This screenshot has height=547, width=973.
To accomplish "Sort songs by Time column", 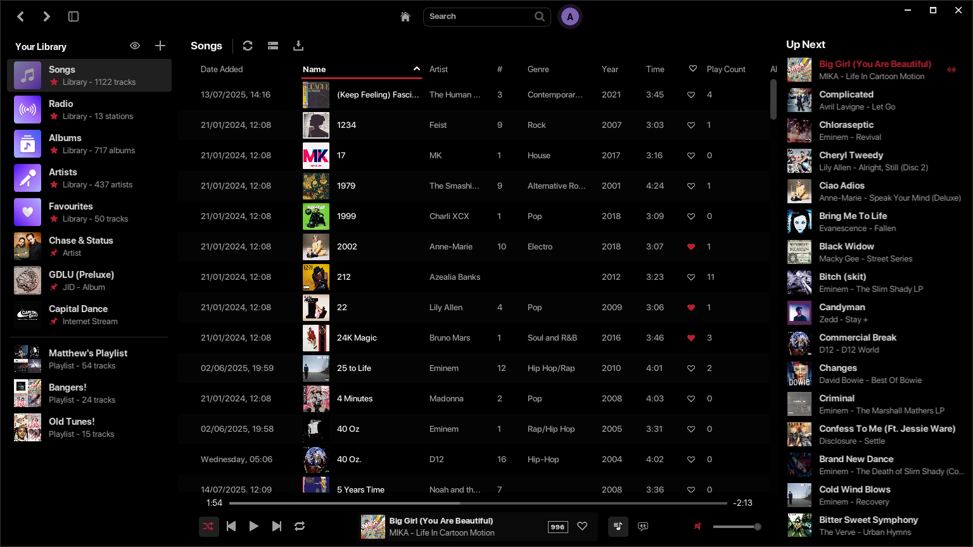I will pyautogui.click(x=655, y=69).
